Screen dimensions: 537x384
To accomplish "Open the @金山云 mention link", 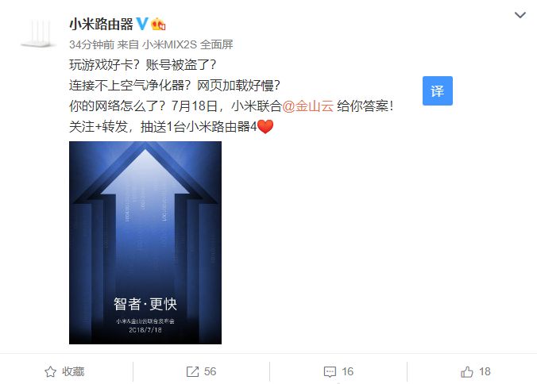I will [308, 106].
